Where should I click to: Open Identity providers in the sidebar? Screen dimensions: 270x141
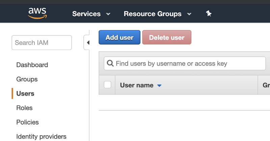41,137
